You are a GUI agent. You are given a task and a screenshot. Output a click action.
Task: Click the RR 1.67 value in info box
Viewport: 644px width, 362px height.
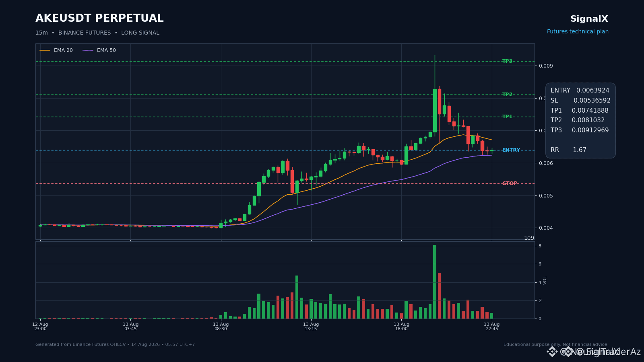click(568, 150)
